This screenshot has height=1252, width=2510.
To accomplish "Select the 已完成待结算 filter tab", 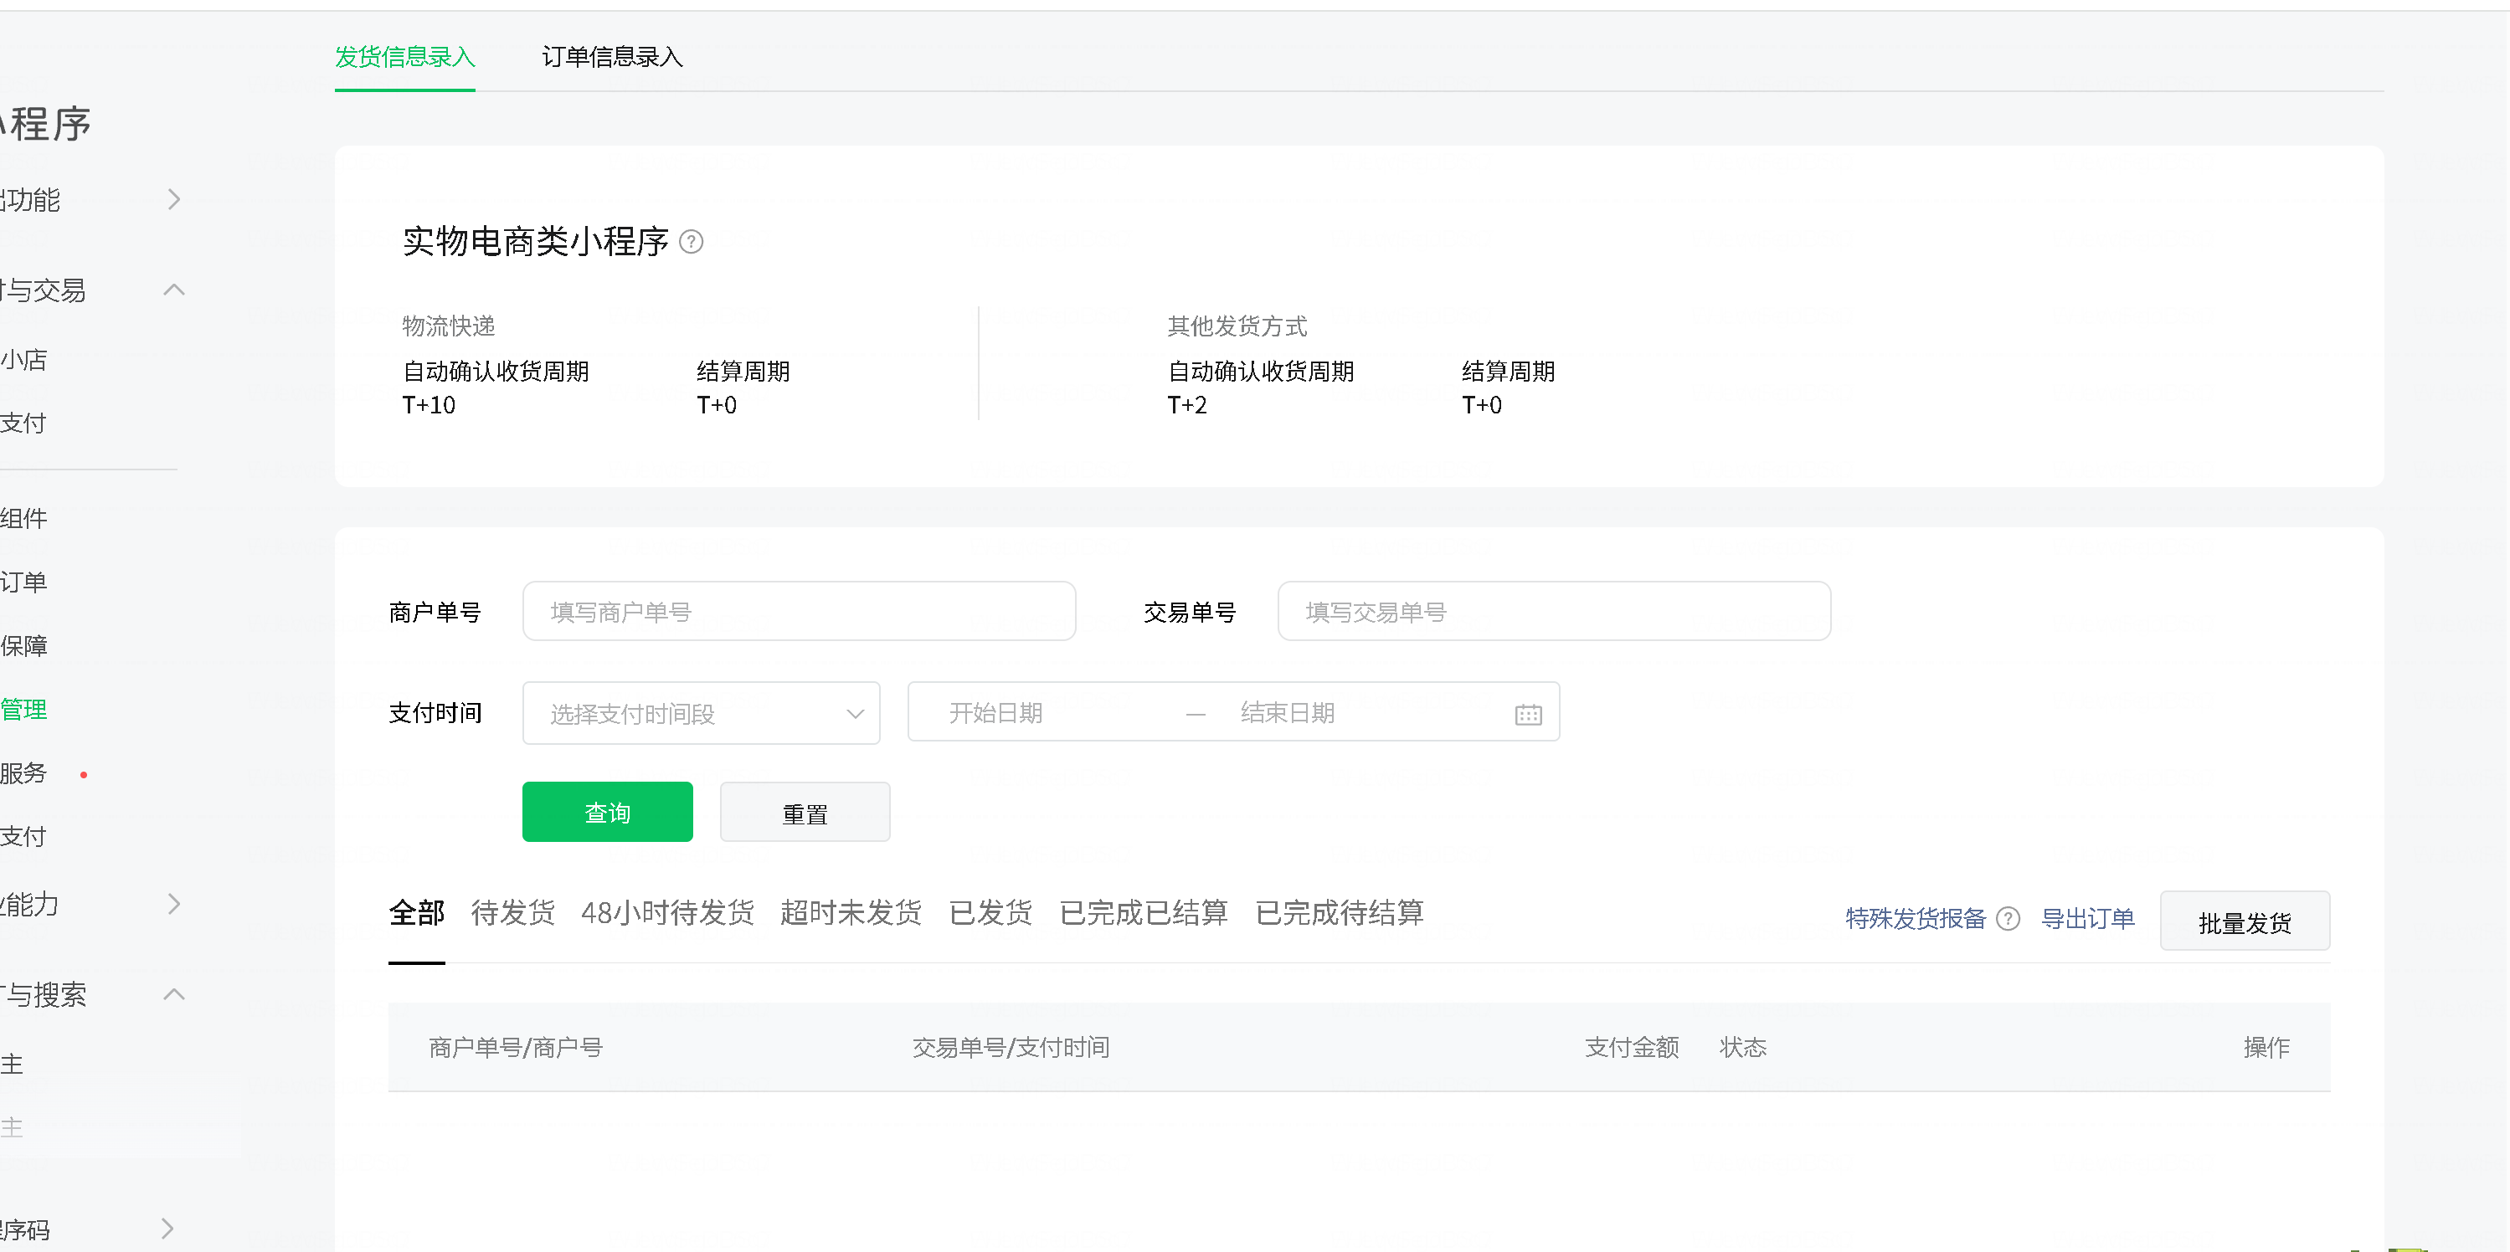I will point(1339,913).
